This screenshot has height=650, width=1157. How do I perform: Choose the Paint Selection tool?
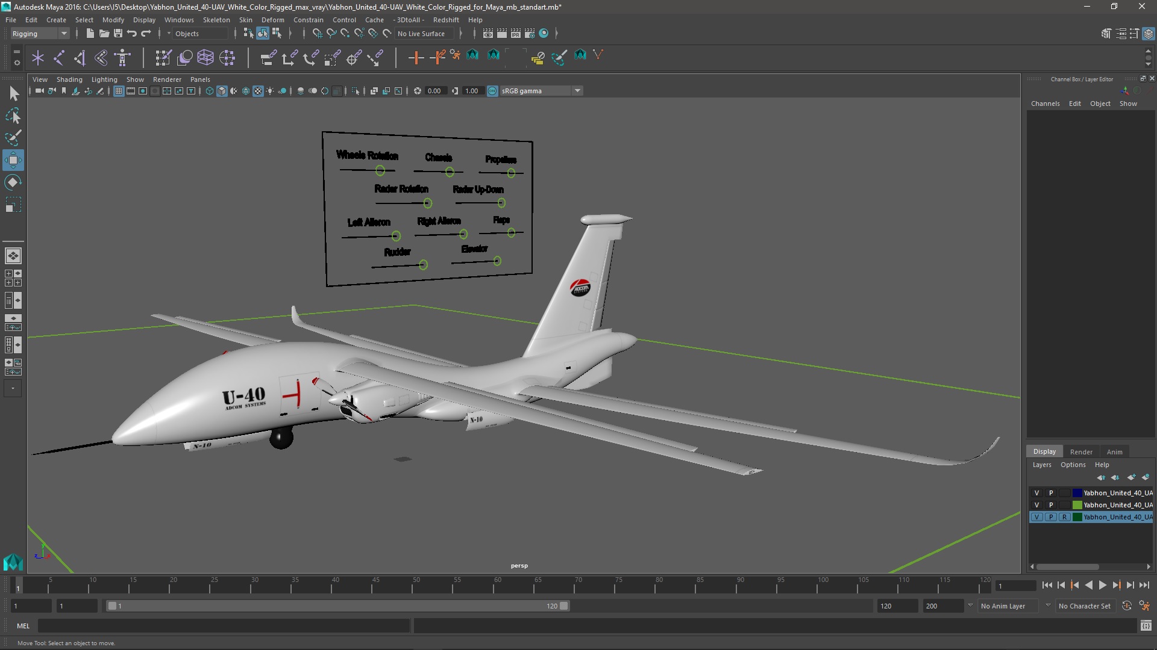point(13,138)
